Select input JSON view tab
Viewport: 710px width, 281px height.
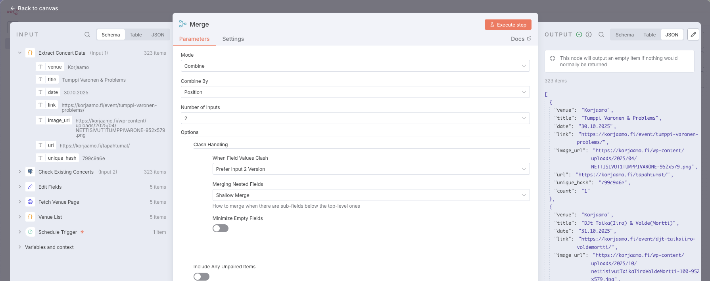click(x=158, y=34)
